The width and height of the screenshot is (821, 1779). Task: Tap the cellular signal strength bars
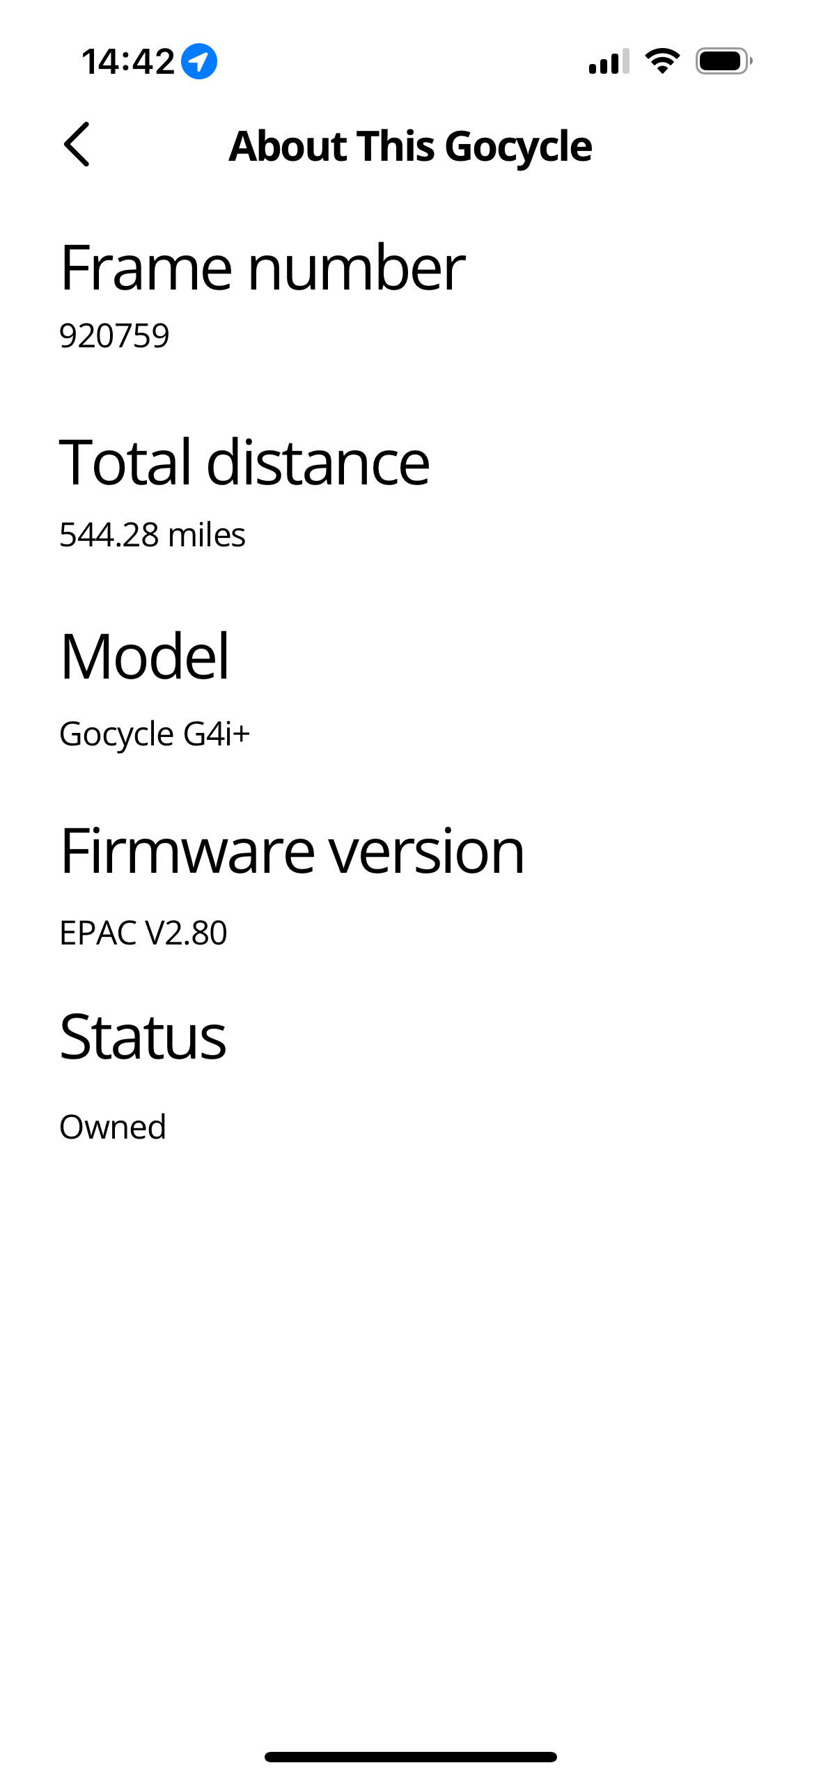click(609, 61)
